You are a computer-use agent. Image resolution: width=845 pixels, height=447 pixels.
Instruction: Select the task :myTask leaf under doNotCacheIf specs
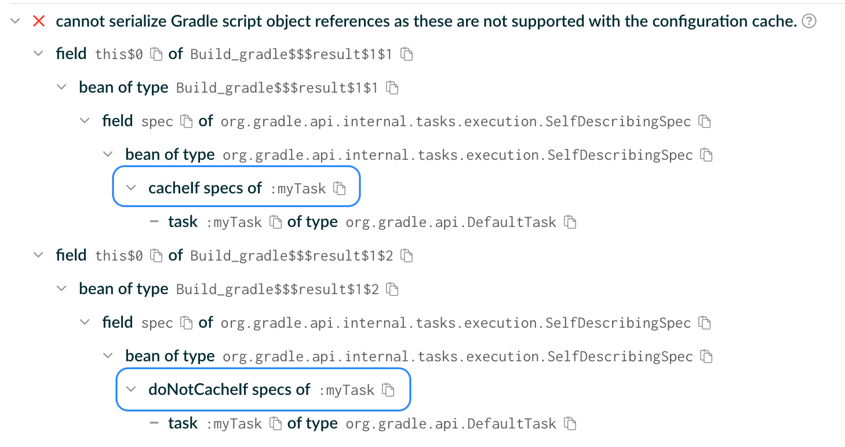tap(183, 423)
